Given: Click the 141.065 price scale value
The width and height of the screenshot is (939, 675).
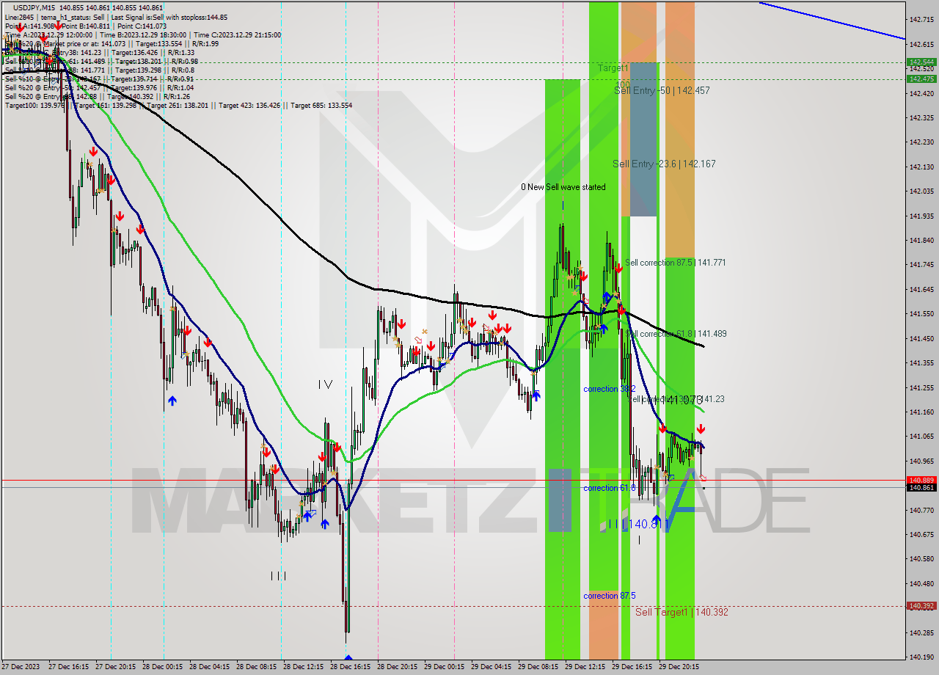Looking at the screenshot, I should pyautogui.click(x=921, y=437).
